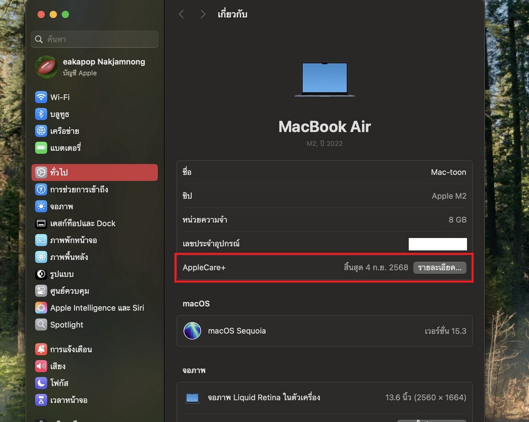Open Notifications (การแจ้งเตือน) bell icon
Image resolution: width=529 pixels, height=422 pixels.
click(x=41, y=349)
